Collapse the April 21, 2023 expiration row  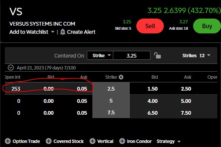pyautogui.click(x=11, y=68)
